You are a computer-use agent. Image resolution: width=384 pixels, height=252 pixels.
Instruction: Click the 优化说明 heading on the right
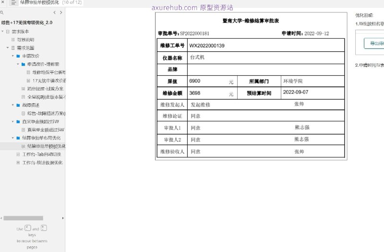(364, 15)
